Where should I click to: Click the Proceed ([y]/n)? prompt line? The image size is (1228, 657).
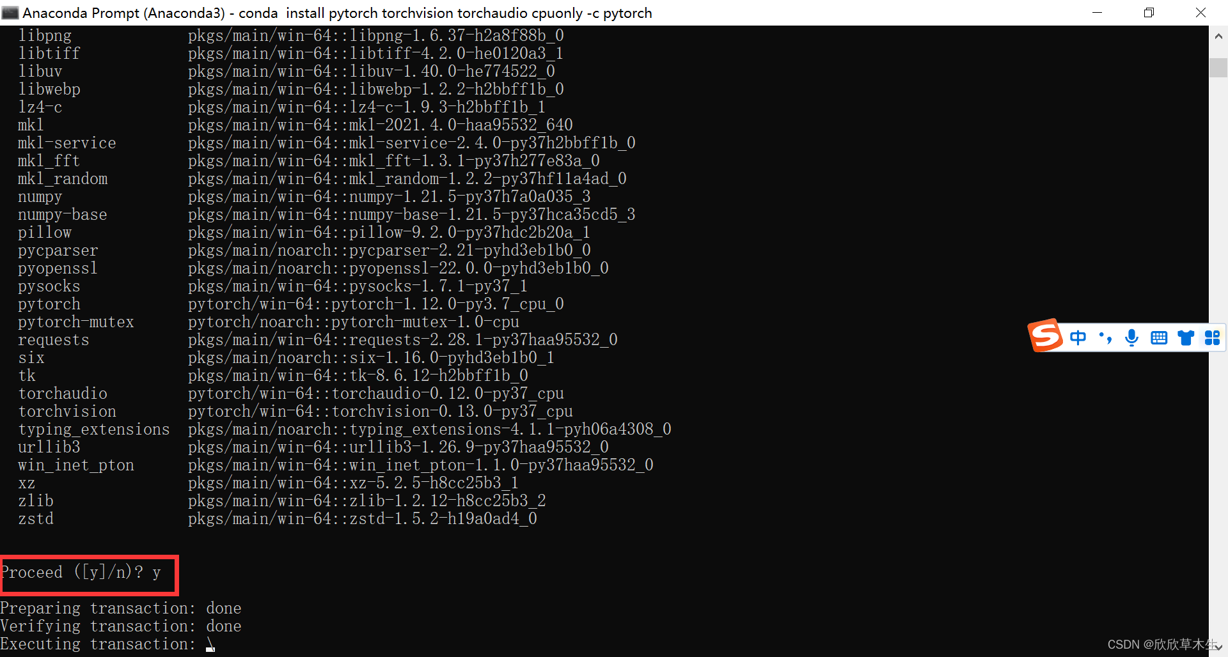pos(81,572)
